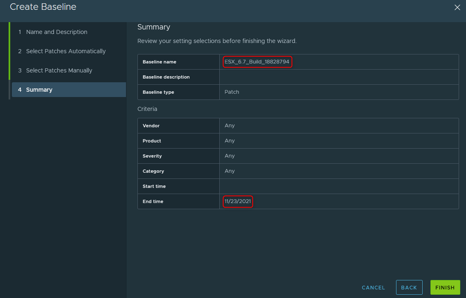Click the CANCEL link

(x=373, y=288)
